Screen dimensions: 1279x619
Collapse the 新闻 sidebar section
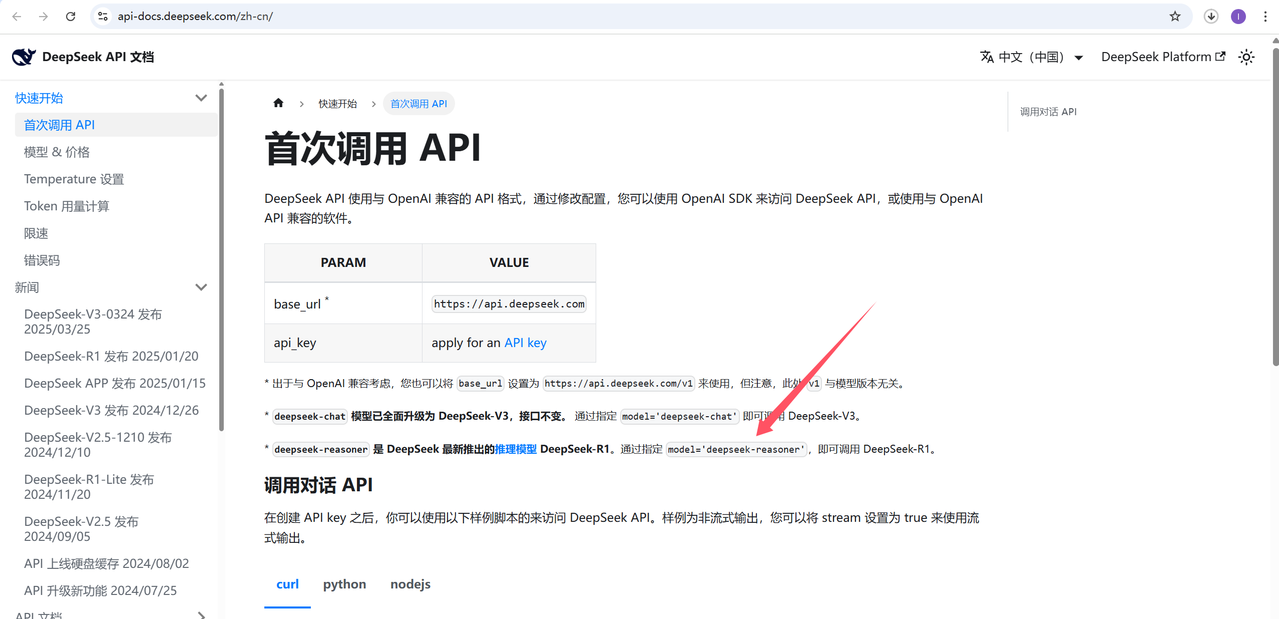(201, 287)
